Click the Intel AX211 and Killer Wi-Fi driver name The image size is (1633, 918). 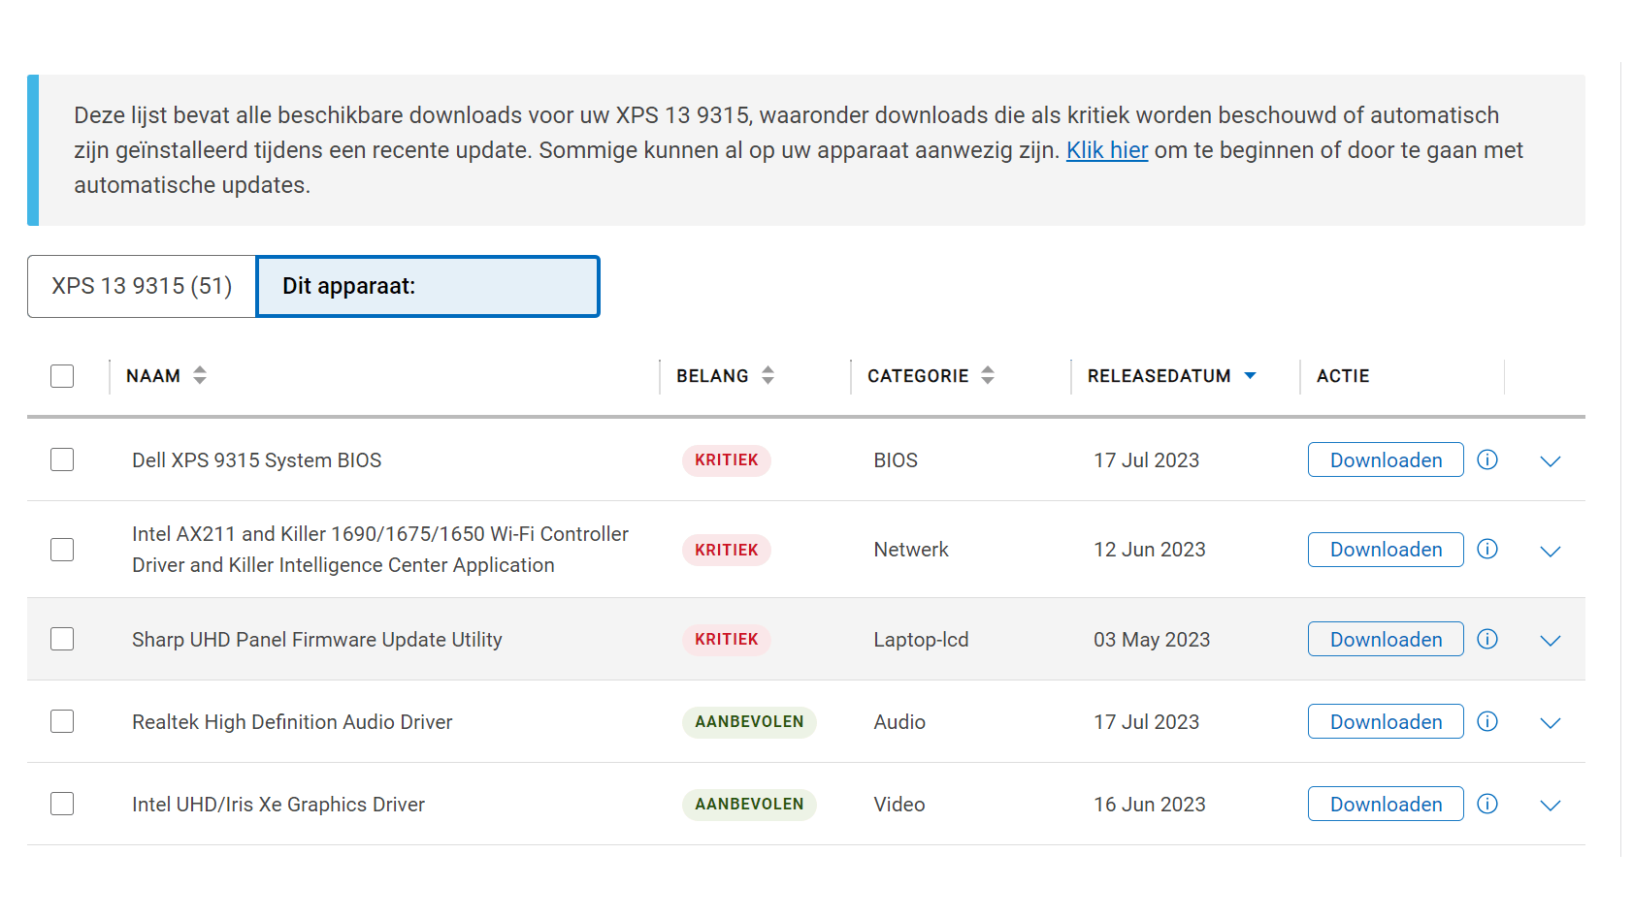pos(380,550)
